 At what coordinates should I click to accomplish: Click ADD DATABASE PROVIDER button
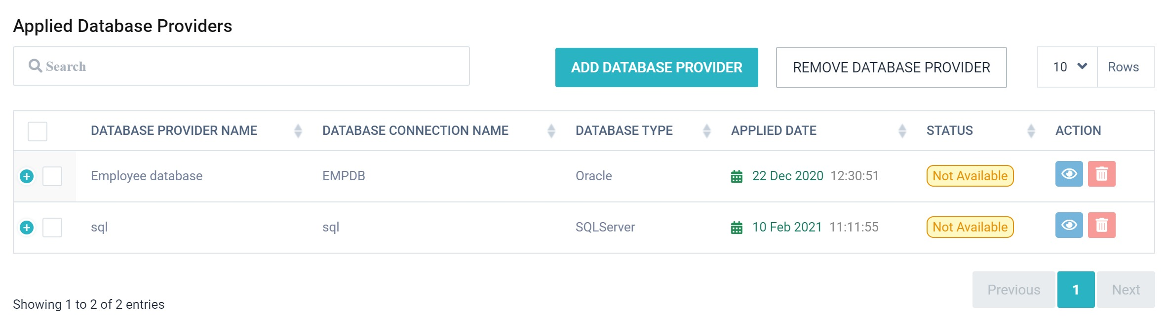(657, 67)
